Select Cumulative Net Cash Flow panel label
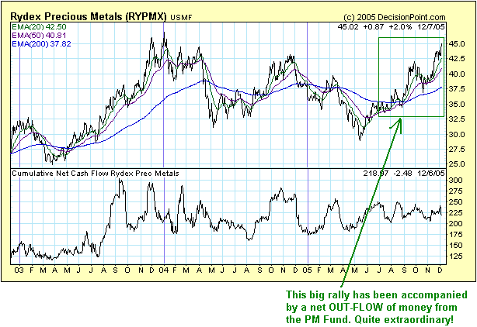The height and width of the screenshot is (327, 477). pos(95,174)
